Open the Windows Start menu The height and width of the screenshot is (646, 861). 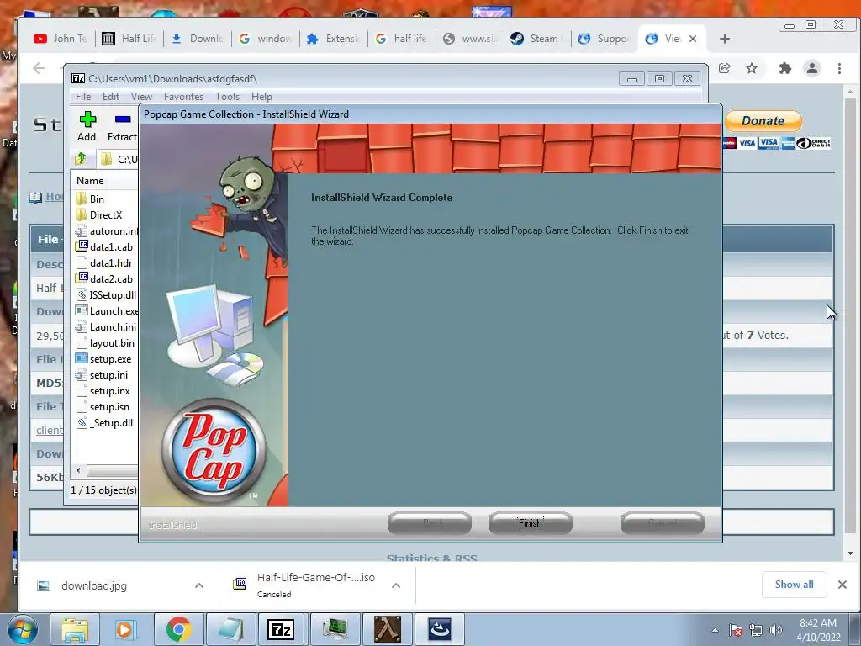(22, 629)
